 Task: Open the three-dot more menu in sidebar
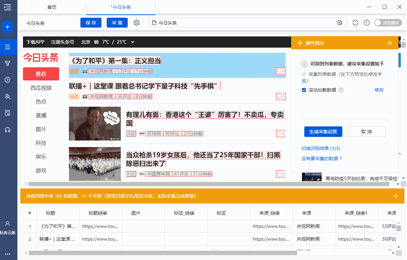coord(8,254)
